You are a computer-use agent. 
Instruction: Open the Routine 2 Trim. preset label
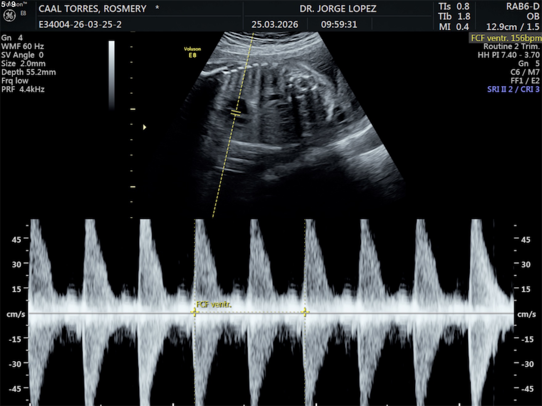(512, 46)
